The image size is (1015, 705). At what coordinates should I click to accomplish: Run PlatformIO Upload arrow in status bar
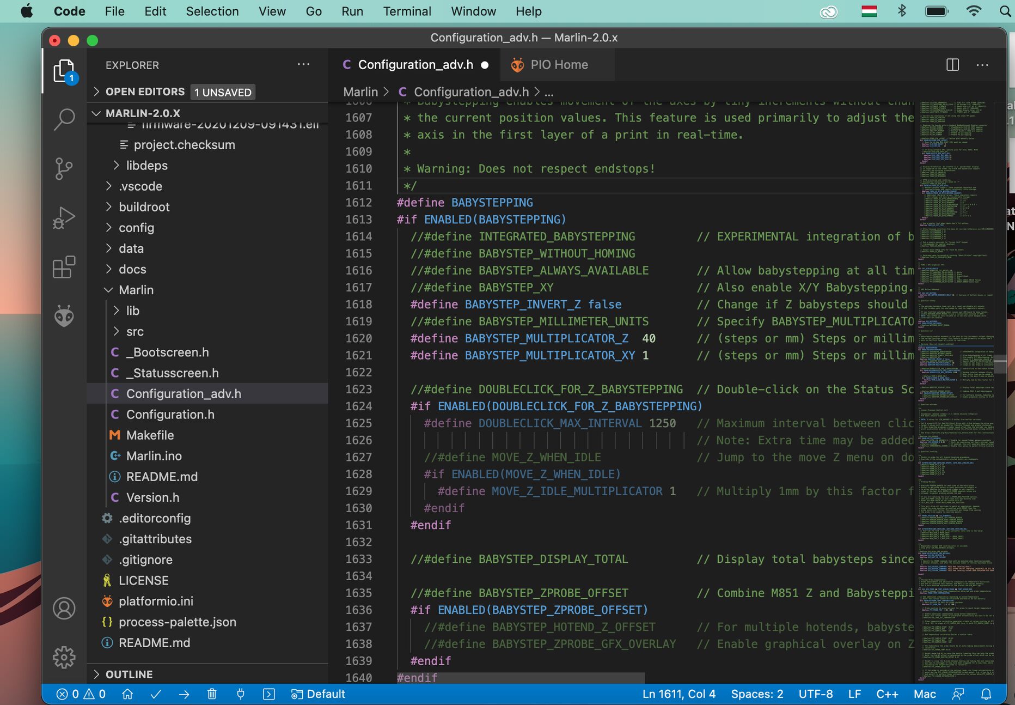point(184,694)
